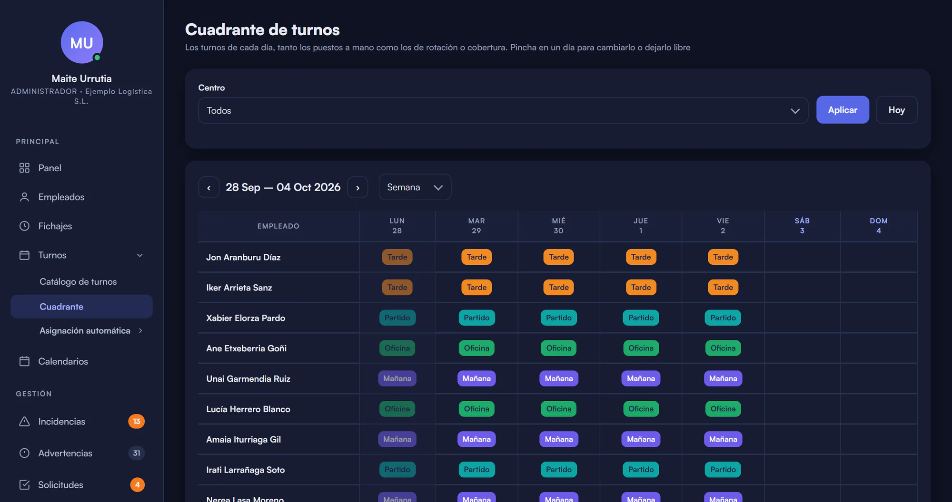
Task: Click the Aplicar button
Action: click(843, 110)
